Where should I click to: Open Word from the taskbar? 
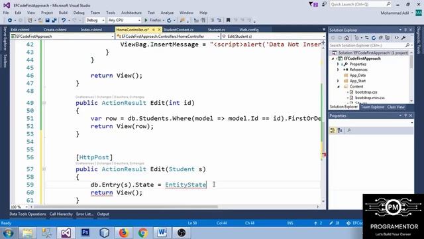162,233
